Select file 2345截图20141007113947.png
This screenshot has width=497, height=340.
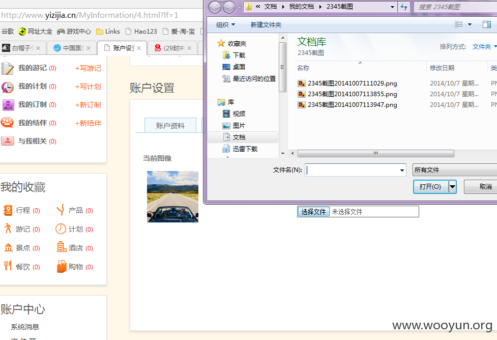[352, 105]
